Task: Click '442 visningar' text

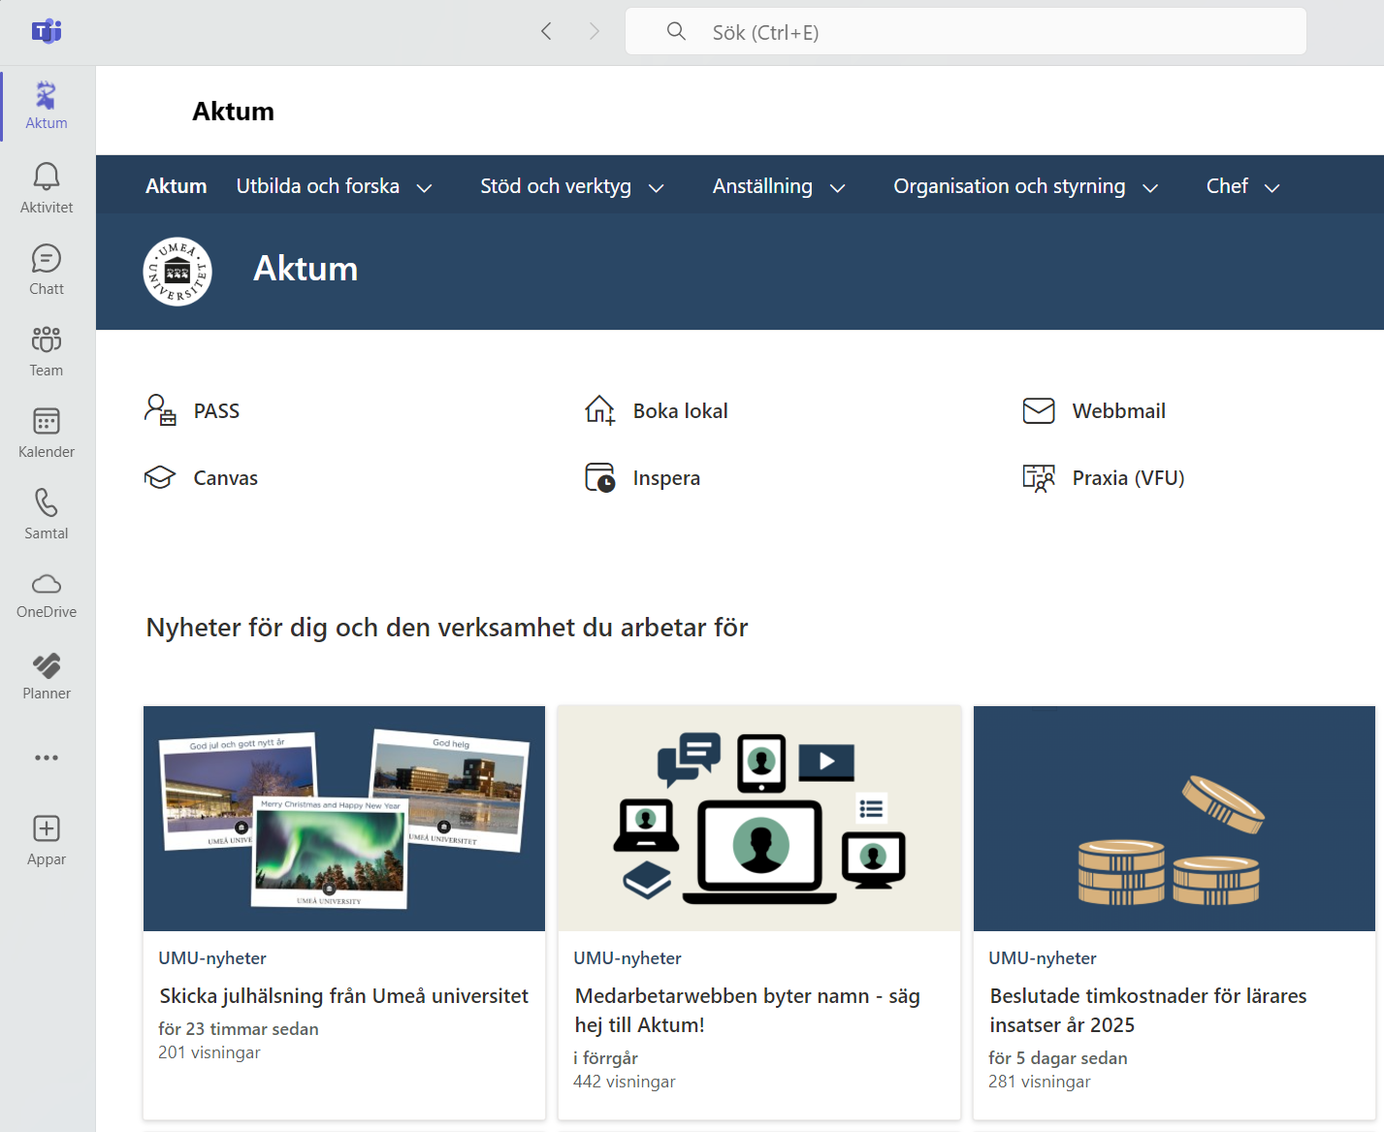Action: [625, 1082]
